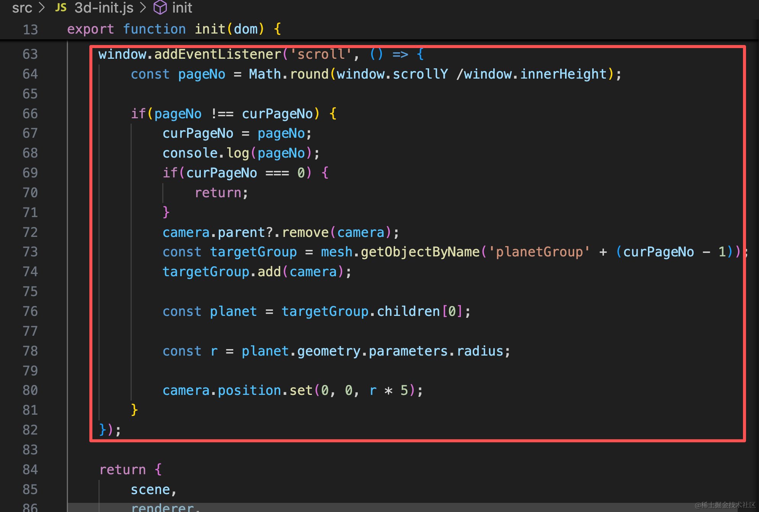The image size is (759, 512).
Task: Click line number 66
Action: tap(30, 114)
